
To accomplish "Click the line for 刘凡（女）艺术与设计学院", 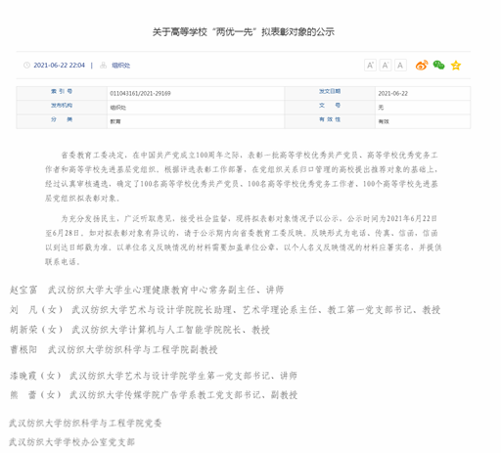I will point(225,309).
